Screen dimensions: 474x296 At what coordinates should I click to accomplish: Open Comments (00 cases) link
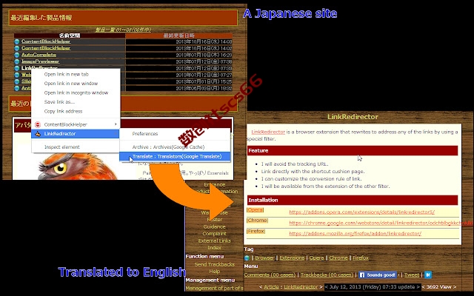pyautogui.click(x=270, y=275)
